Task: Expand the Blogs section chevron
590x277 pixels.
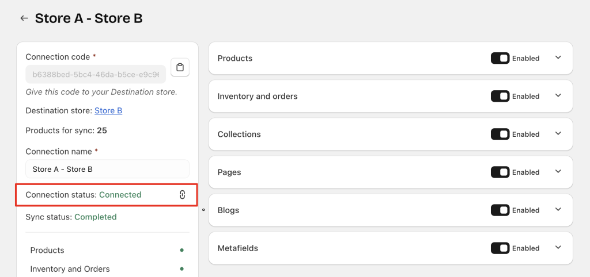Action: click(557, 209)
